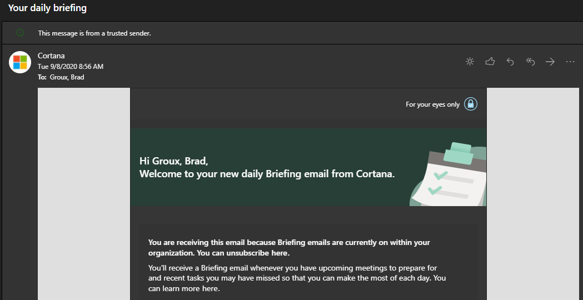Toggle dark mode with the sun icon
Image resolution: width=583 pixels, height=300 pixels.
pyautogui.click(x=470, y=62)
